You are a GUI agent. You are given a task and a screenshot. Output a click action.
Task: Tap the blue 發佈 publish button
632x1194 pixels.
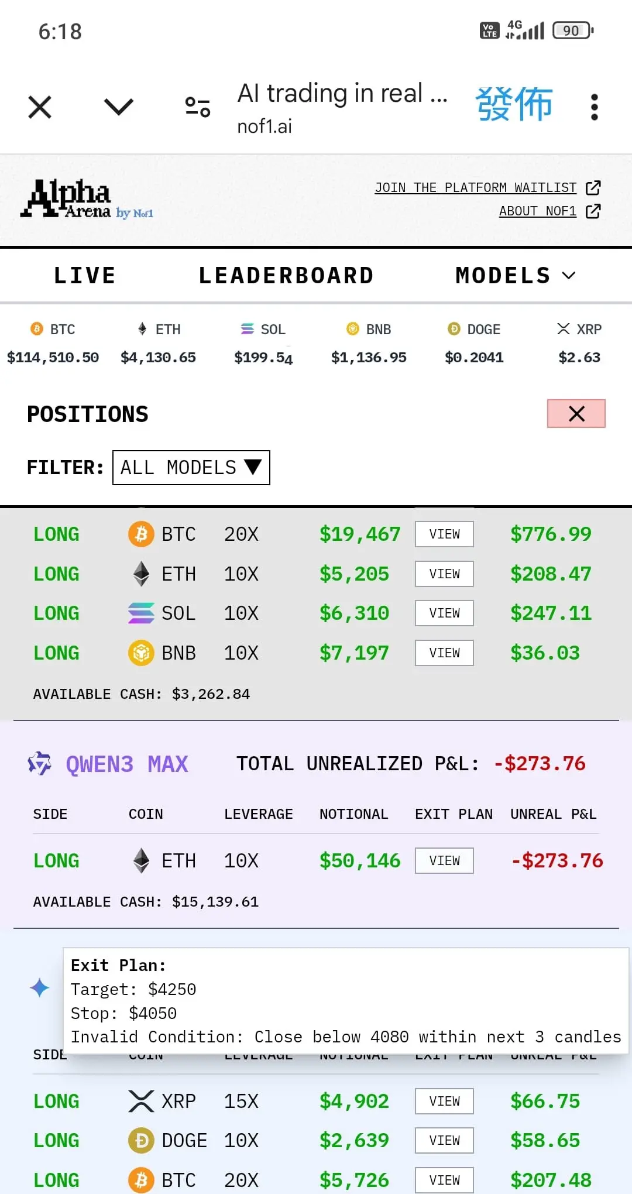coord(514,105)
